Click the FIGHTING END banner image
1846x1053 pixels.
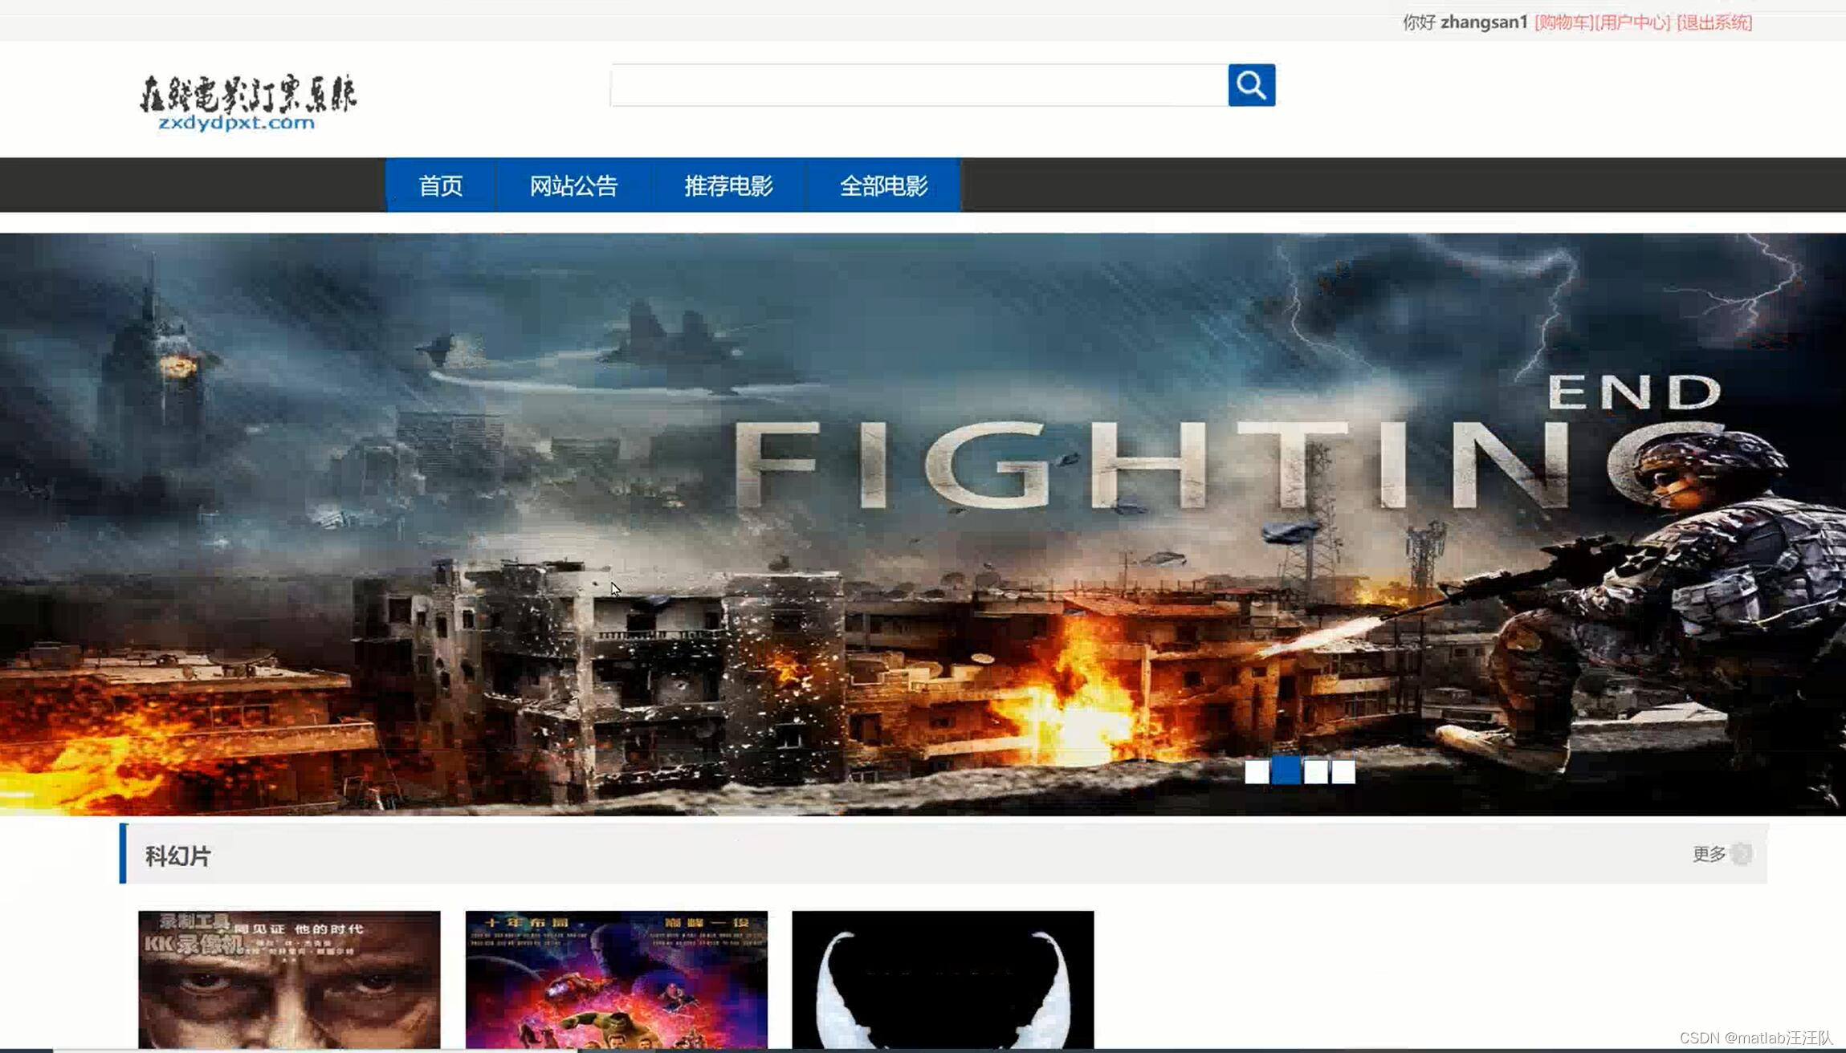coord(923,524)
